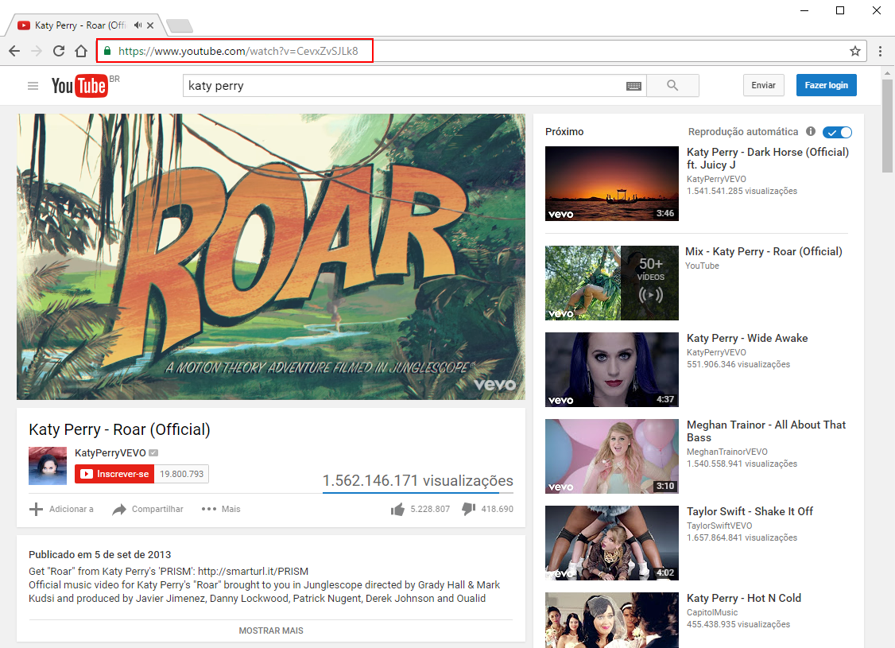The image size is (895, 648).
Task: Click the Fazer login button
Action: coord(827,85)
